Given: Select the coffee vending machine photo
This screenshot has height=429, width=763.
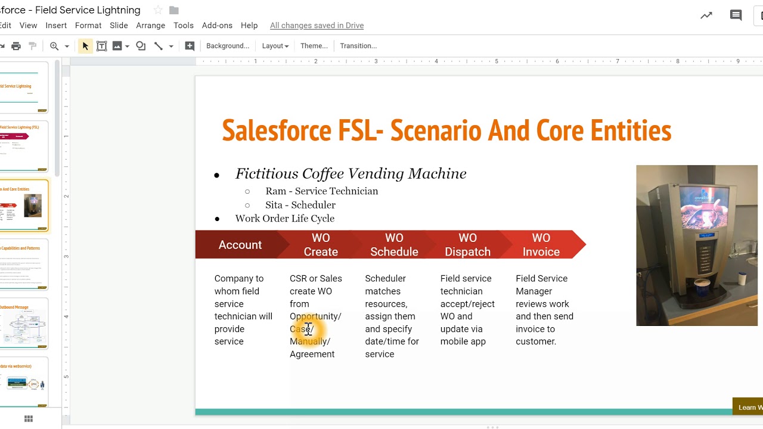Looking at the screenshot, I should click(697, 245).
